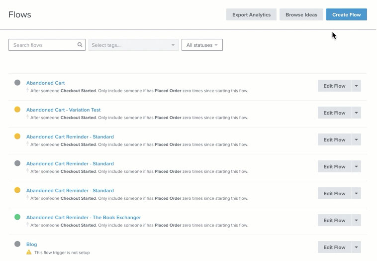377x261 pixels.
Task: Open the Select tags dropdown
Action: click(133, 45)
